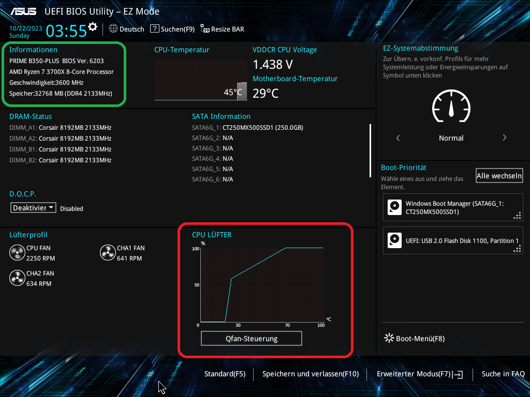Click CPU FAN 2250 RPM reading

[40, 258]
